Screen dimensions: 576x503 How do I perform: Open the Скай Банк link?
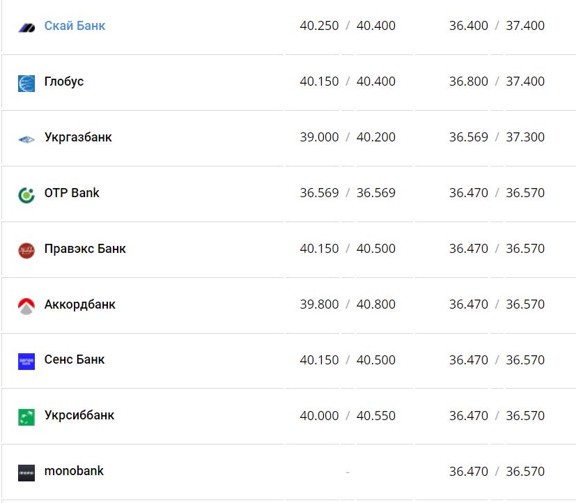pyautogui.click(x=75, y=26)
